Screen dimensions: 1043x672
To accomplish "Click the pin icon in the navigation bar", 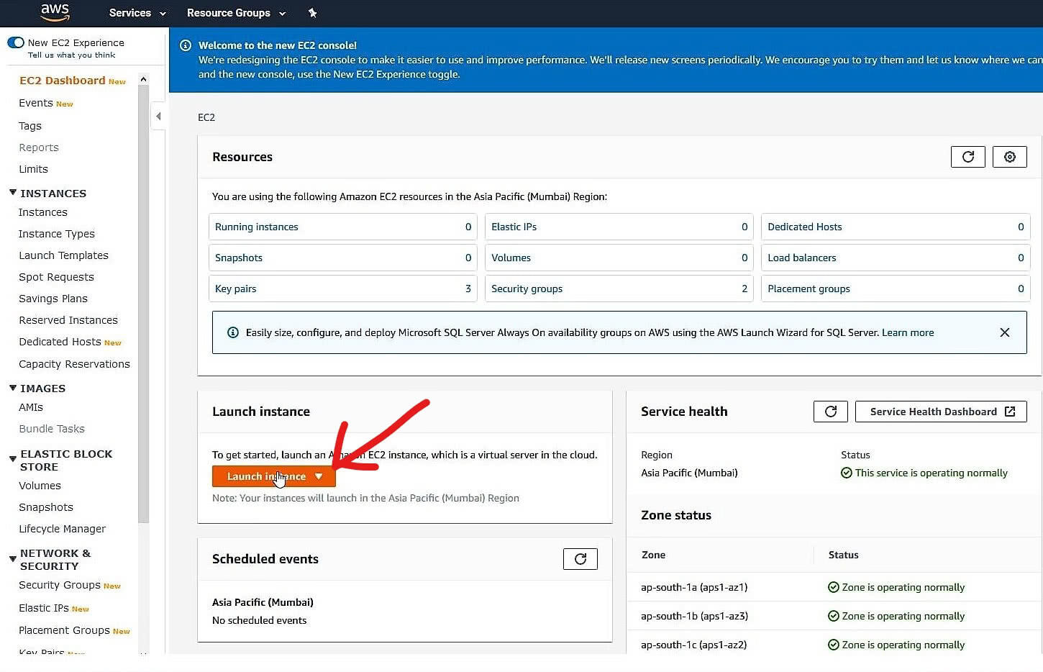I will pos(312,12).
